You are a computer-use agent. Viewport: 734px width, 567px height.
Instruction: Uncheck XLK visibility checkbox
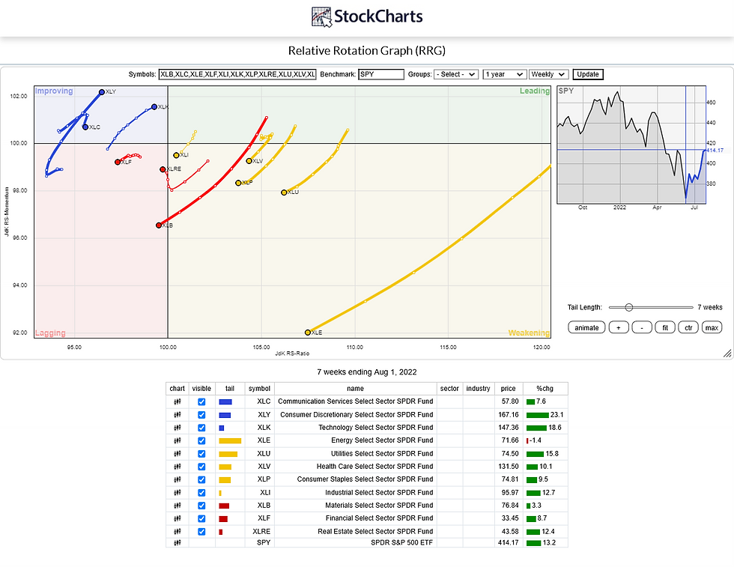pyautogui.click(x=201, y=428)
